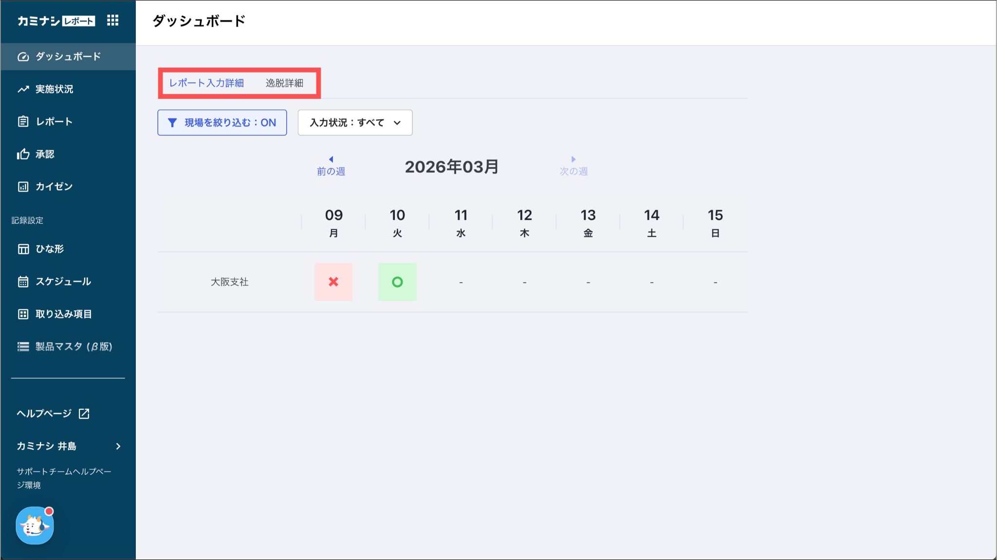
Task: Click the Dashboard gauge icon in sidebar
Action: click(x=23, y=56)
